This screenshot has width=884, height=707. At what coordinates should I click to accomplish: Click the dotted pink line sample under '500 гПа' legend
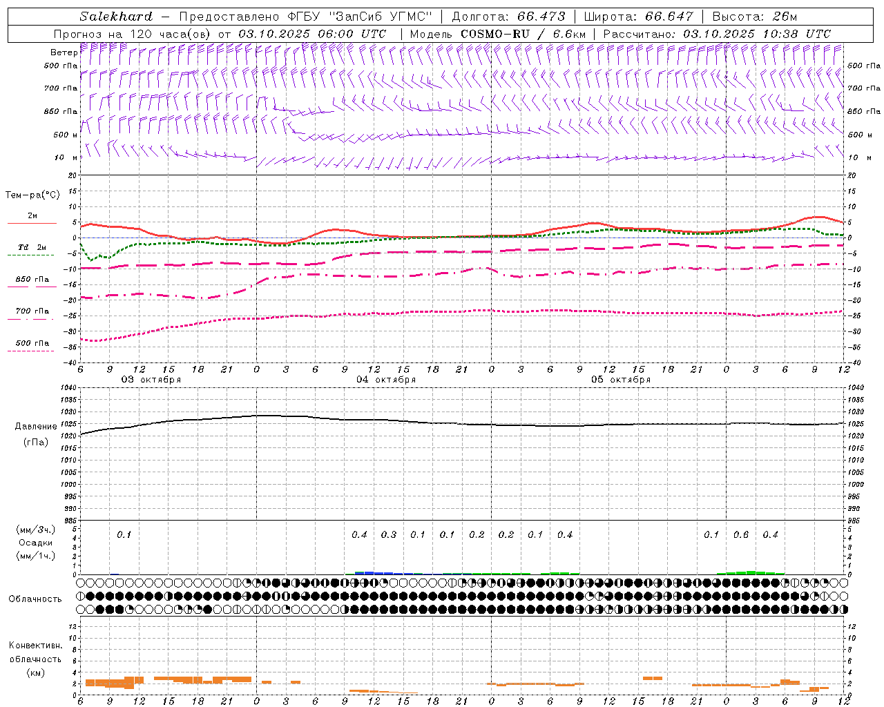[x=30, y=351]
